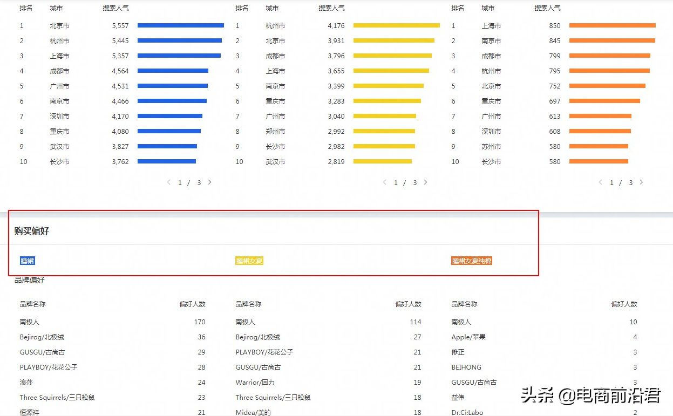Go to previous page under yellow-bar city table
Image resolution: width=673 pixels, height=416 pixels.
pos(384,182)
